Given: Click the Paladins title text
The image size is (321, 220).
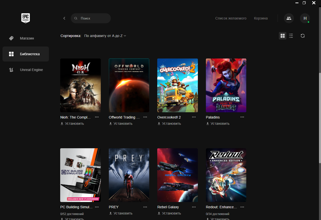Looking at the screenshot, I should tap(213, 117).
